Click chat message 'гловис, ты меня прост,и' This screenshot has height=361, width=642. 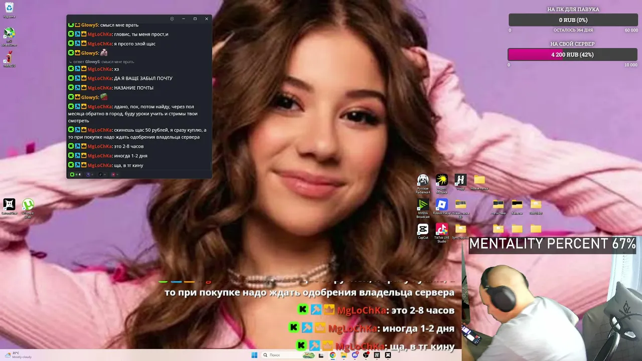pos(141,34)
